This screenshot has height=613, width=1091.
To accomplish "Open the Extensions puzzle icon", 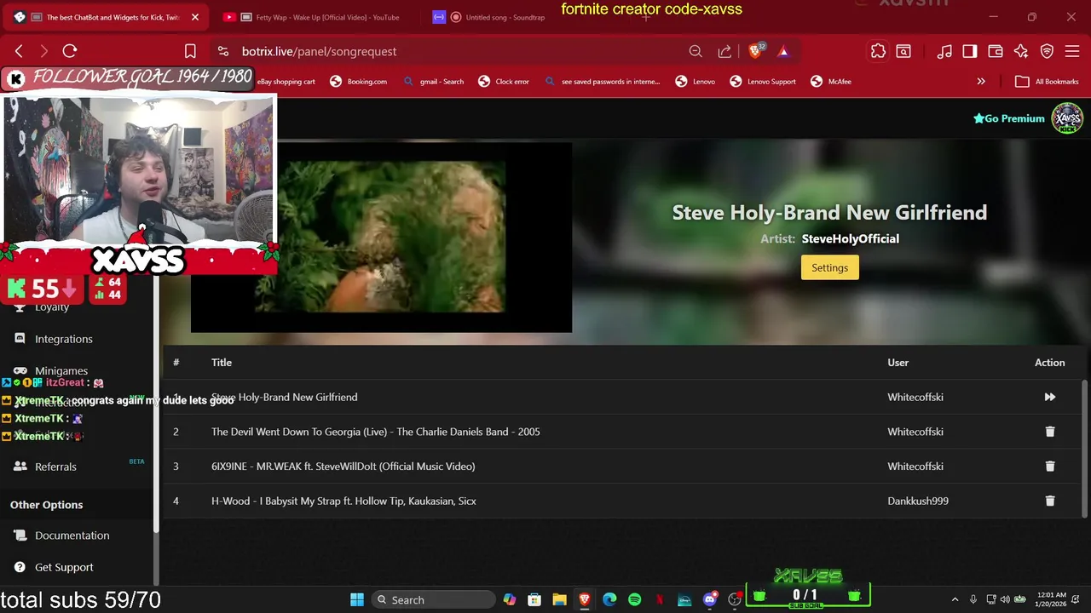I will [878, 51].
